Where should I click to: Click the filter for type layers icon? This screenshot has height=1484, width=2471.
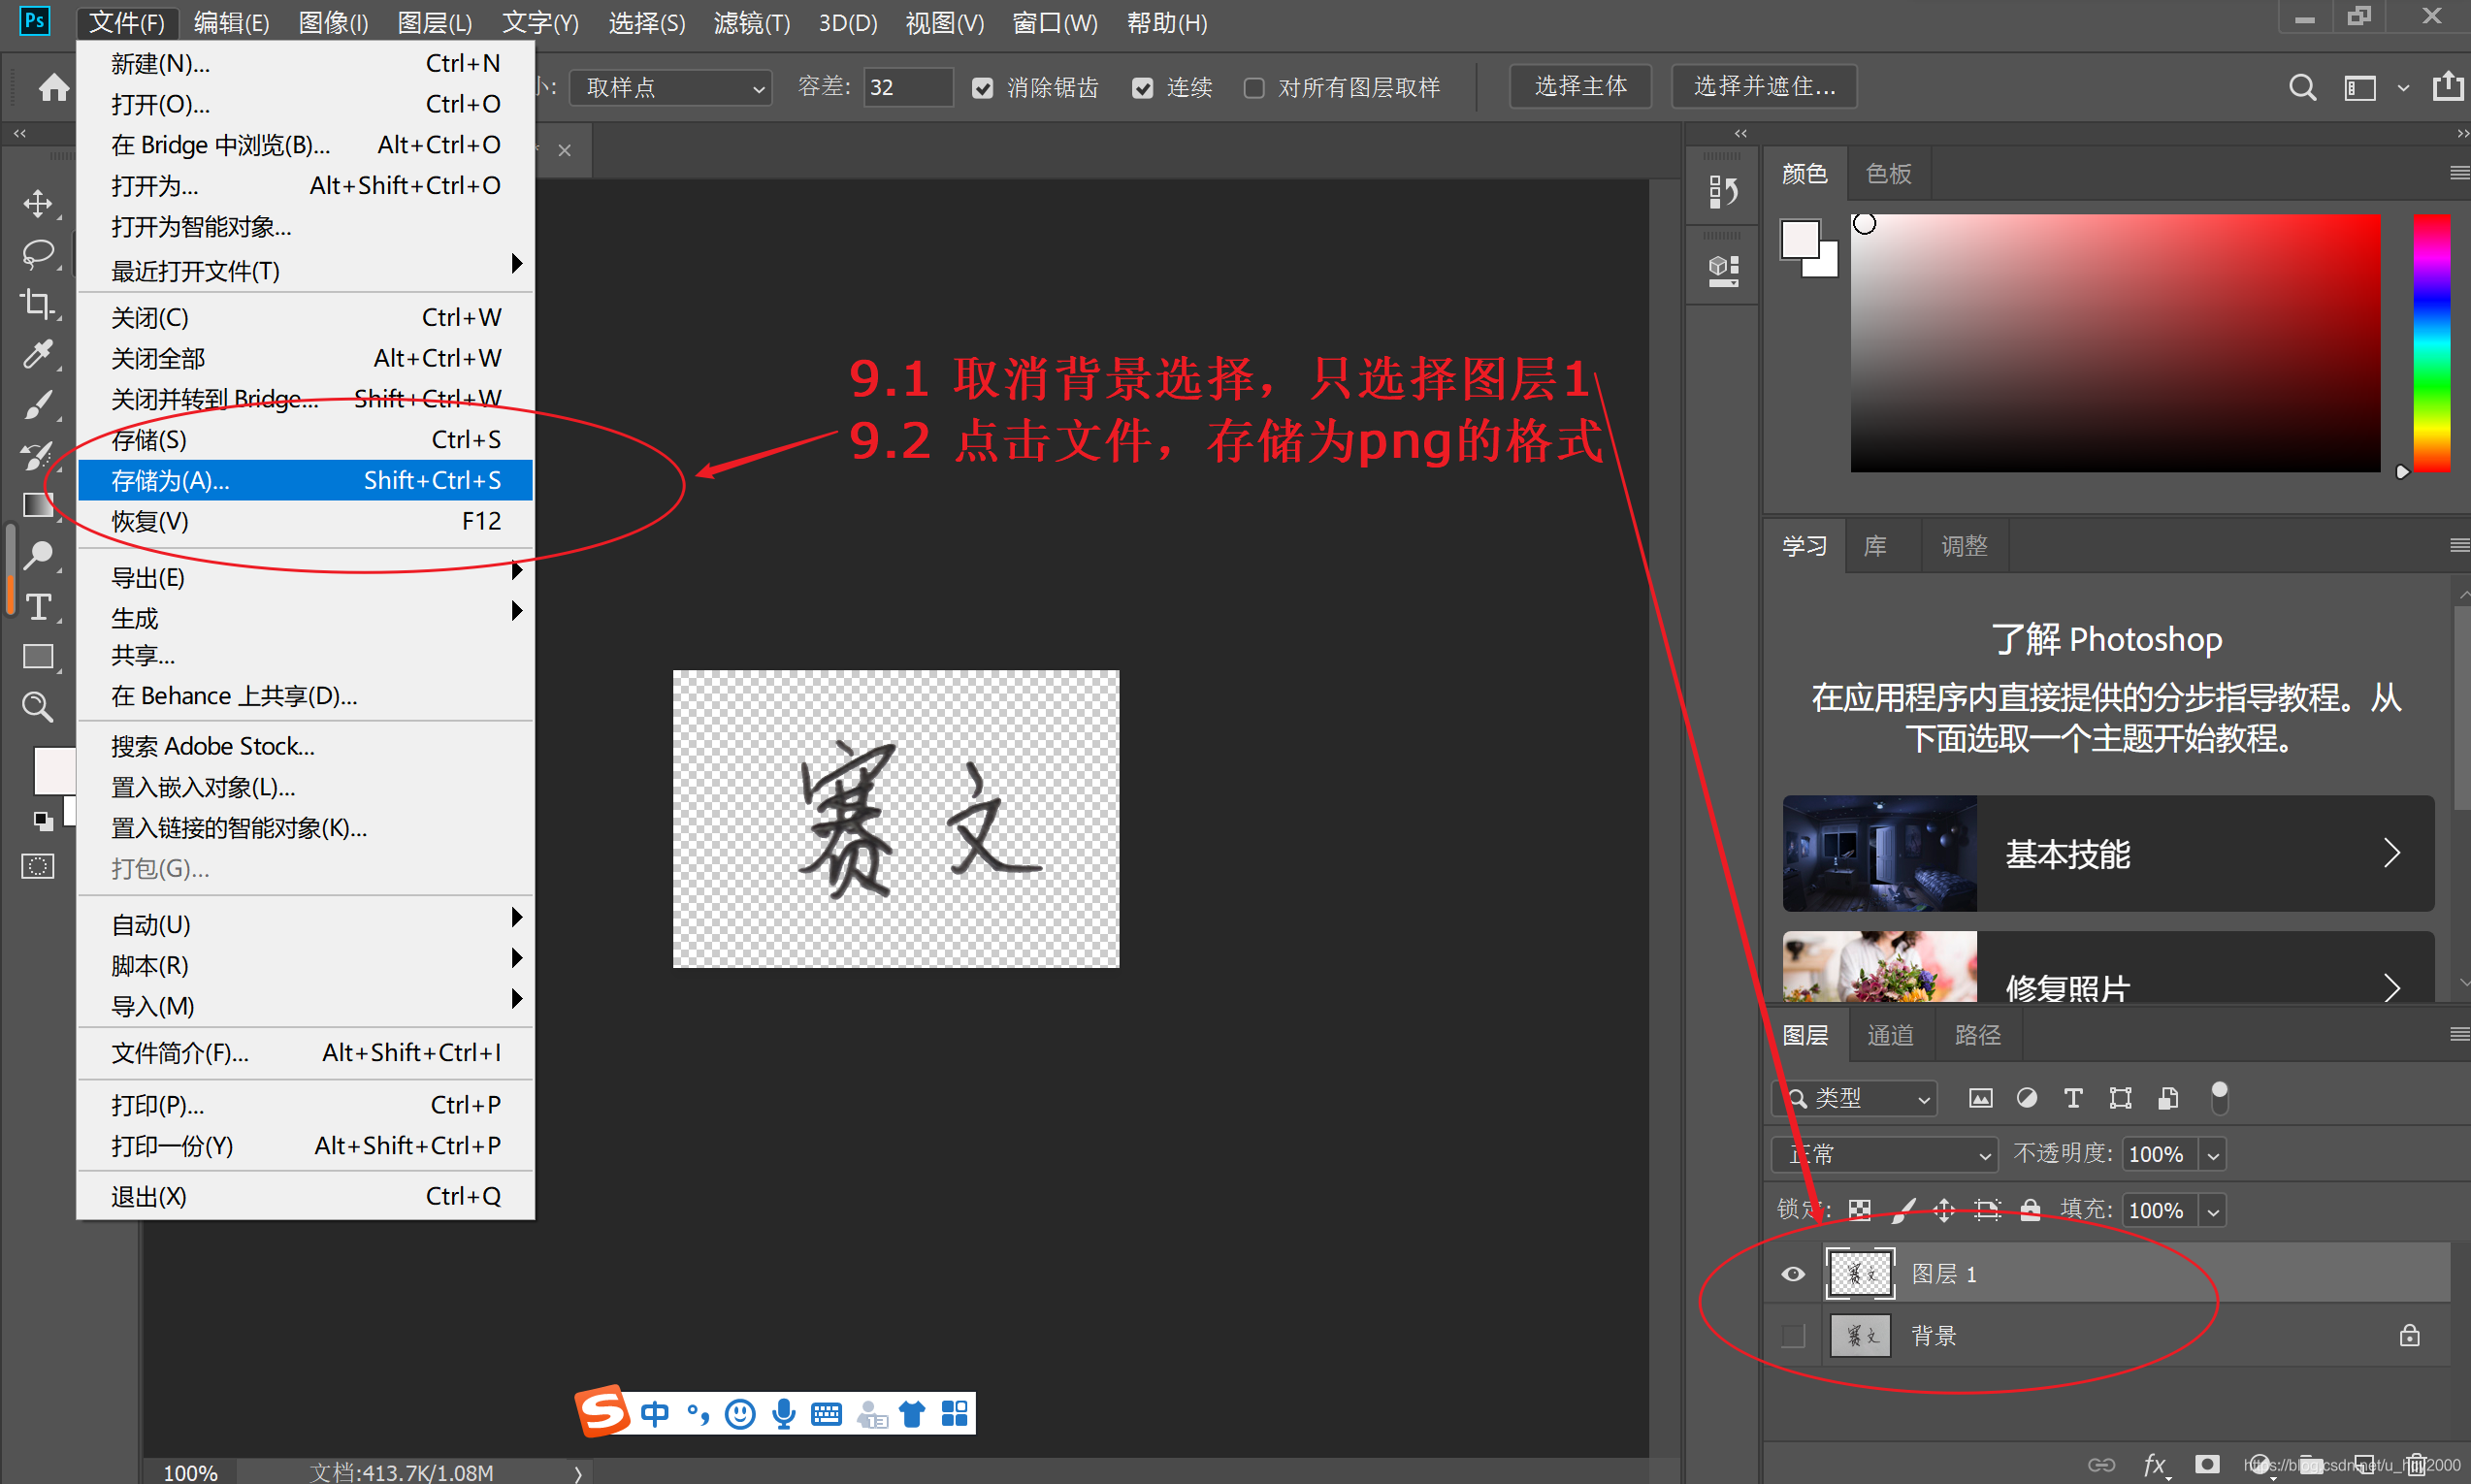2073,1099
